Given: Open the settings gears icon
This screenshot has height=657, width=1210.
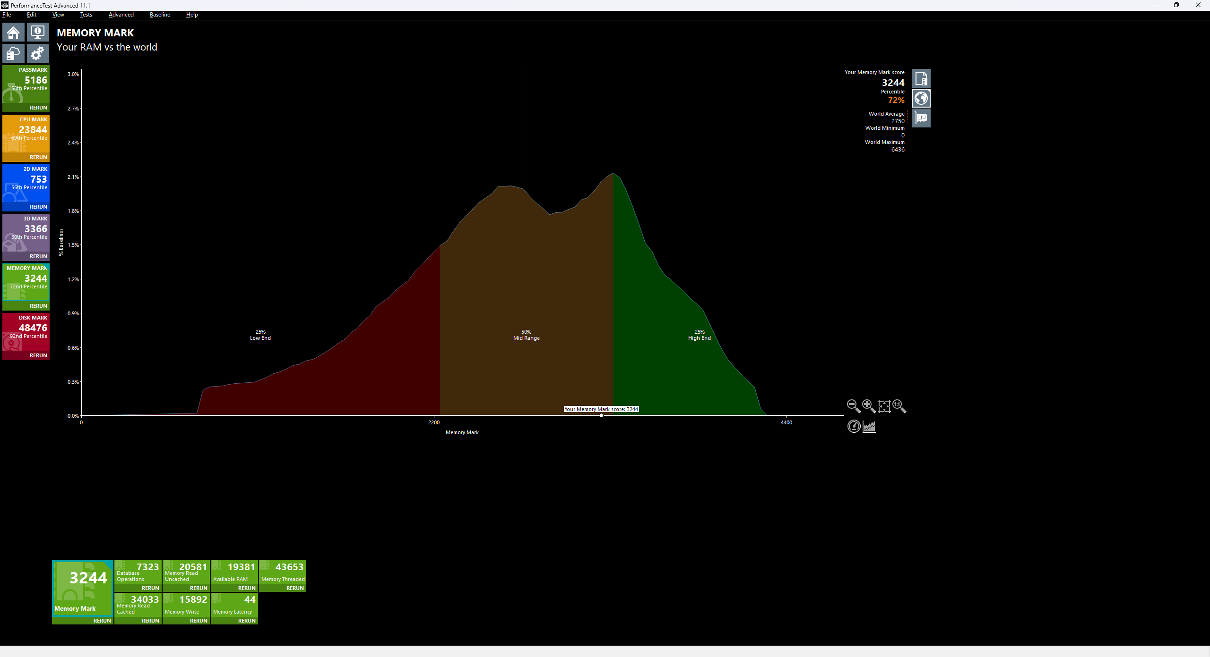Looking at the screenshot, I should (x=38, y=53).
